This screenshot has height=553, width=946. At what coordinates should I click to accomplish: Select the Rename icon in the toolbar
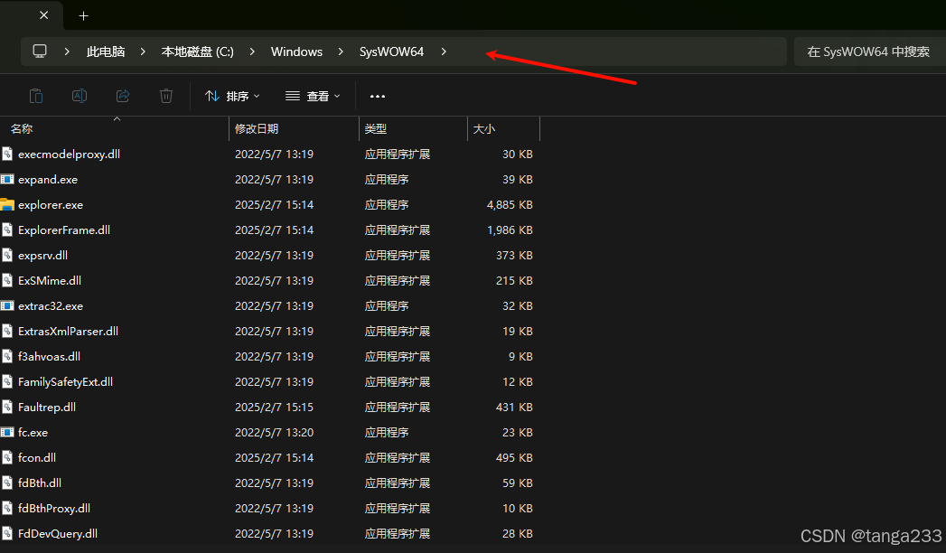click(80, 95)
